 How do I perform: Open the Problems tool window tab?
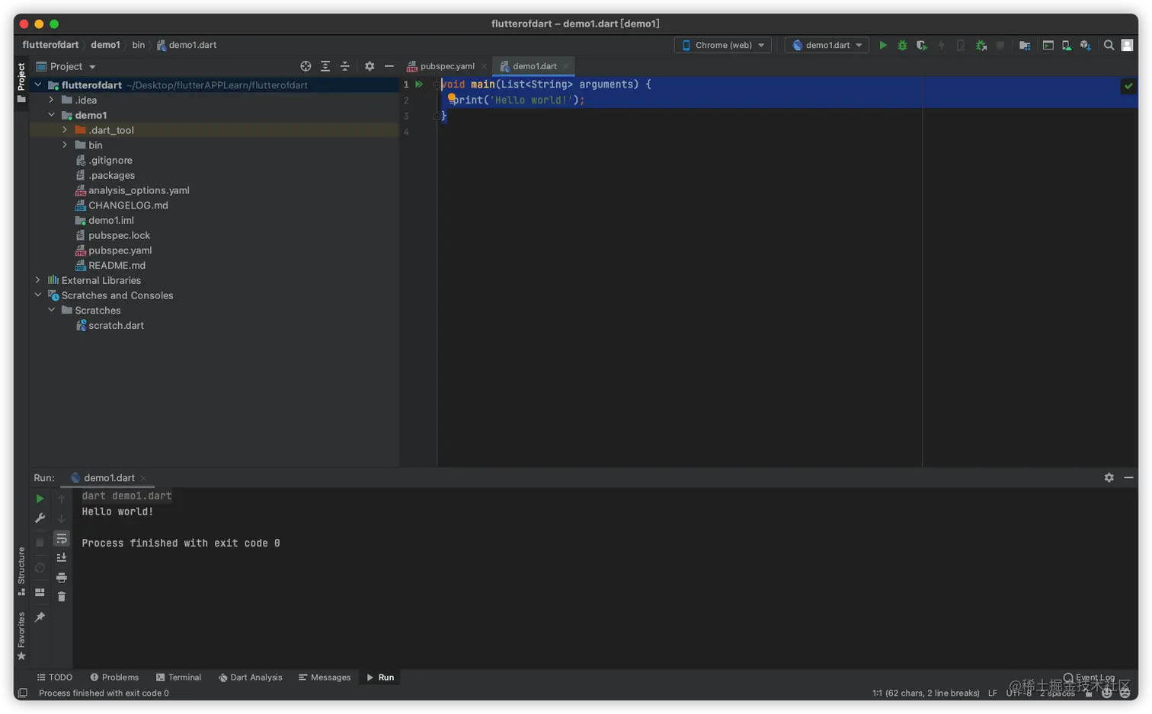tap(114, 677)
